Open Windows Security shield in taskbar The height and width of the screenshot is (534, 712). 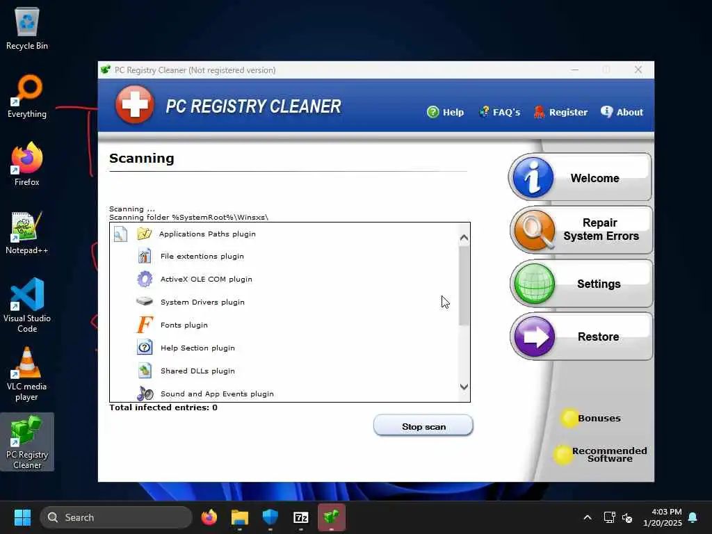click(x=270, y=517)
